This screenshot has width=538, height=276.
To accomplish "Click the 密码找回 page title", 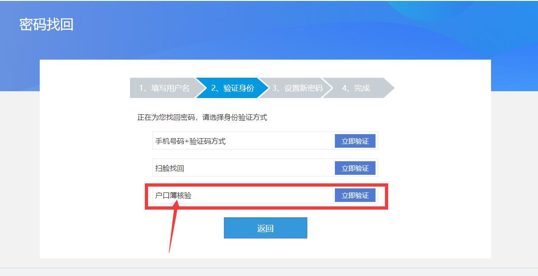I will (x=46, y=25).
